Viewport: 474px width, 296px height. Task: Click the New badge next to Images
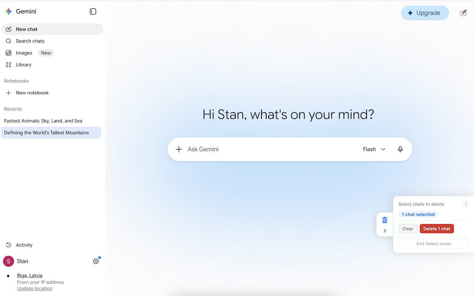pos(46,53)
